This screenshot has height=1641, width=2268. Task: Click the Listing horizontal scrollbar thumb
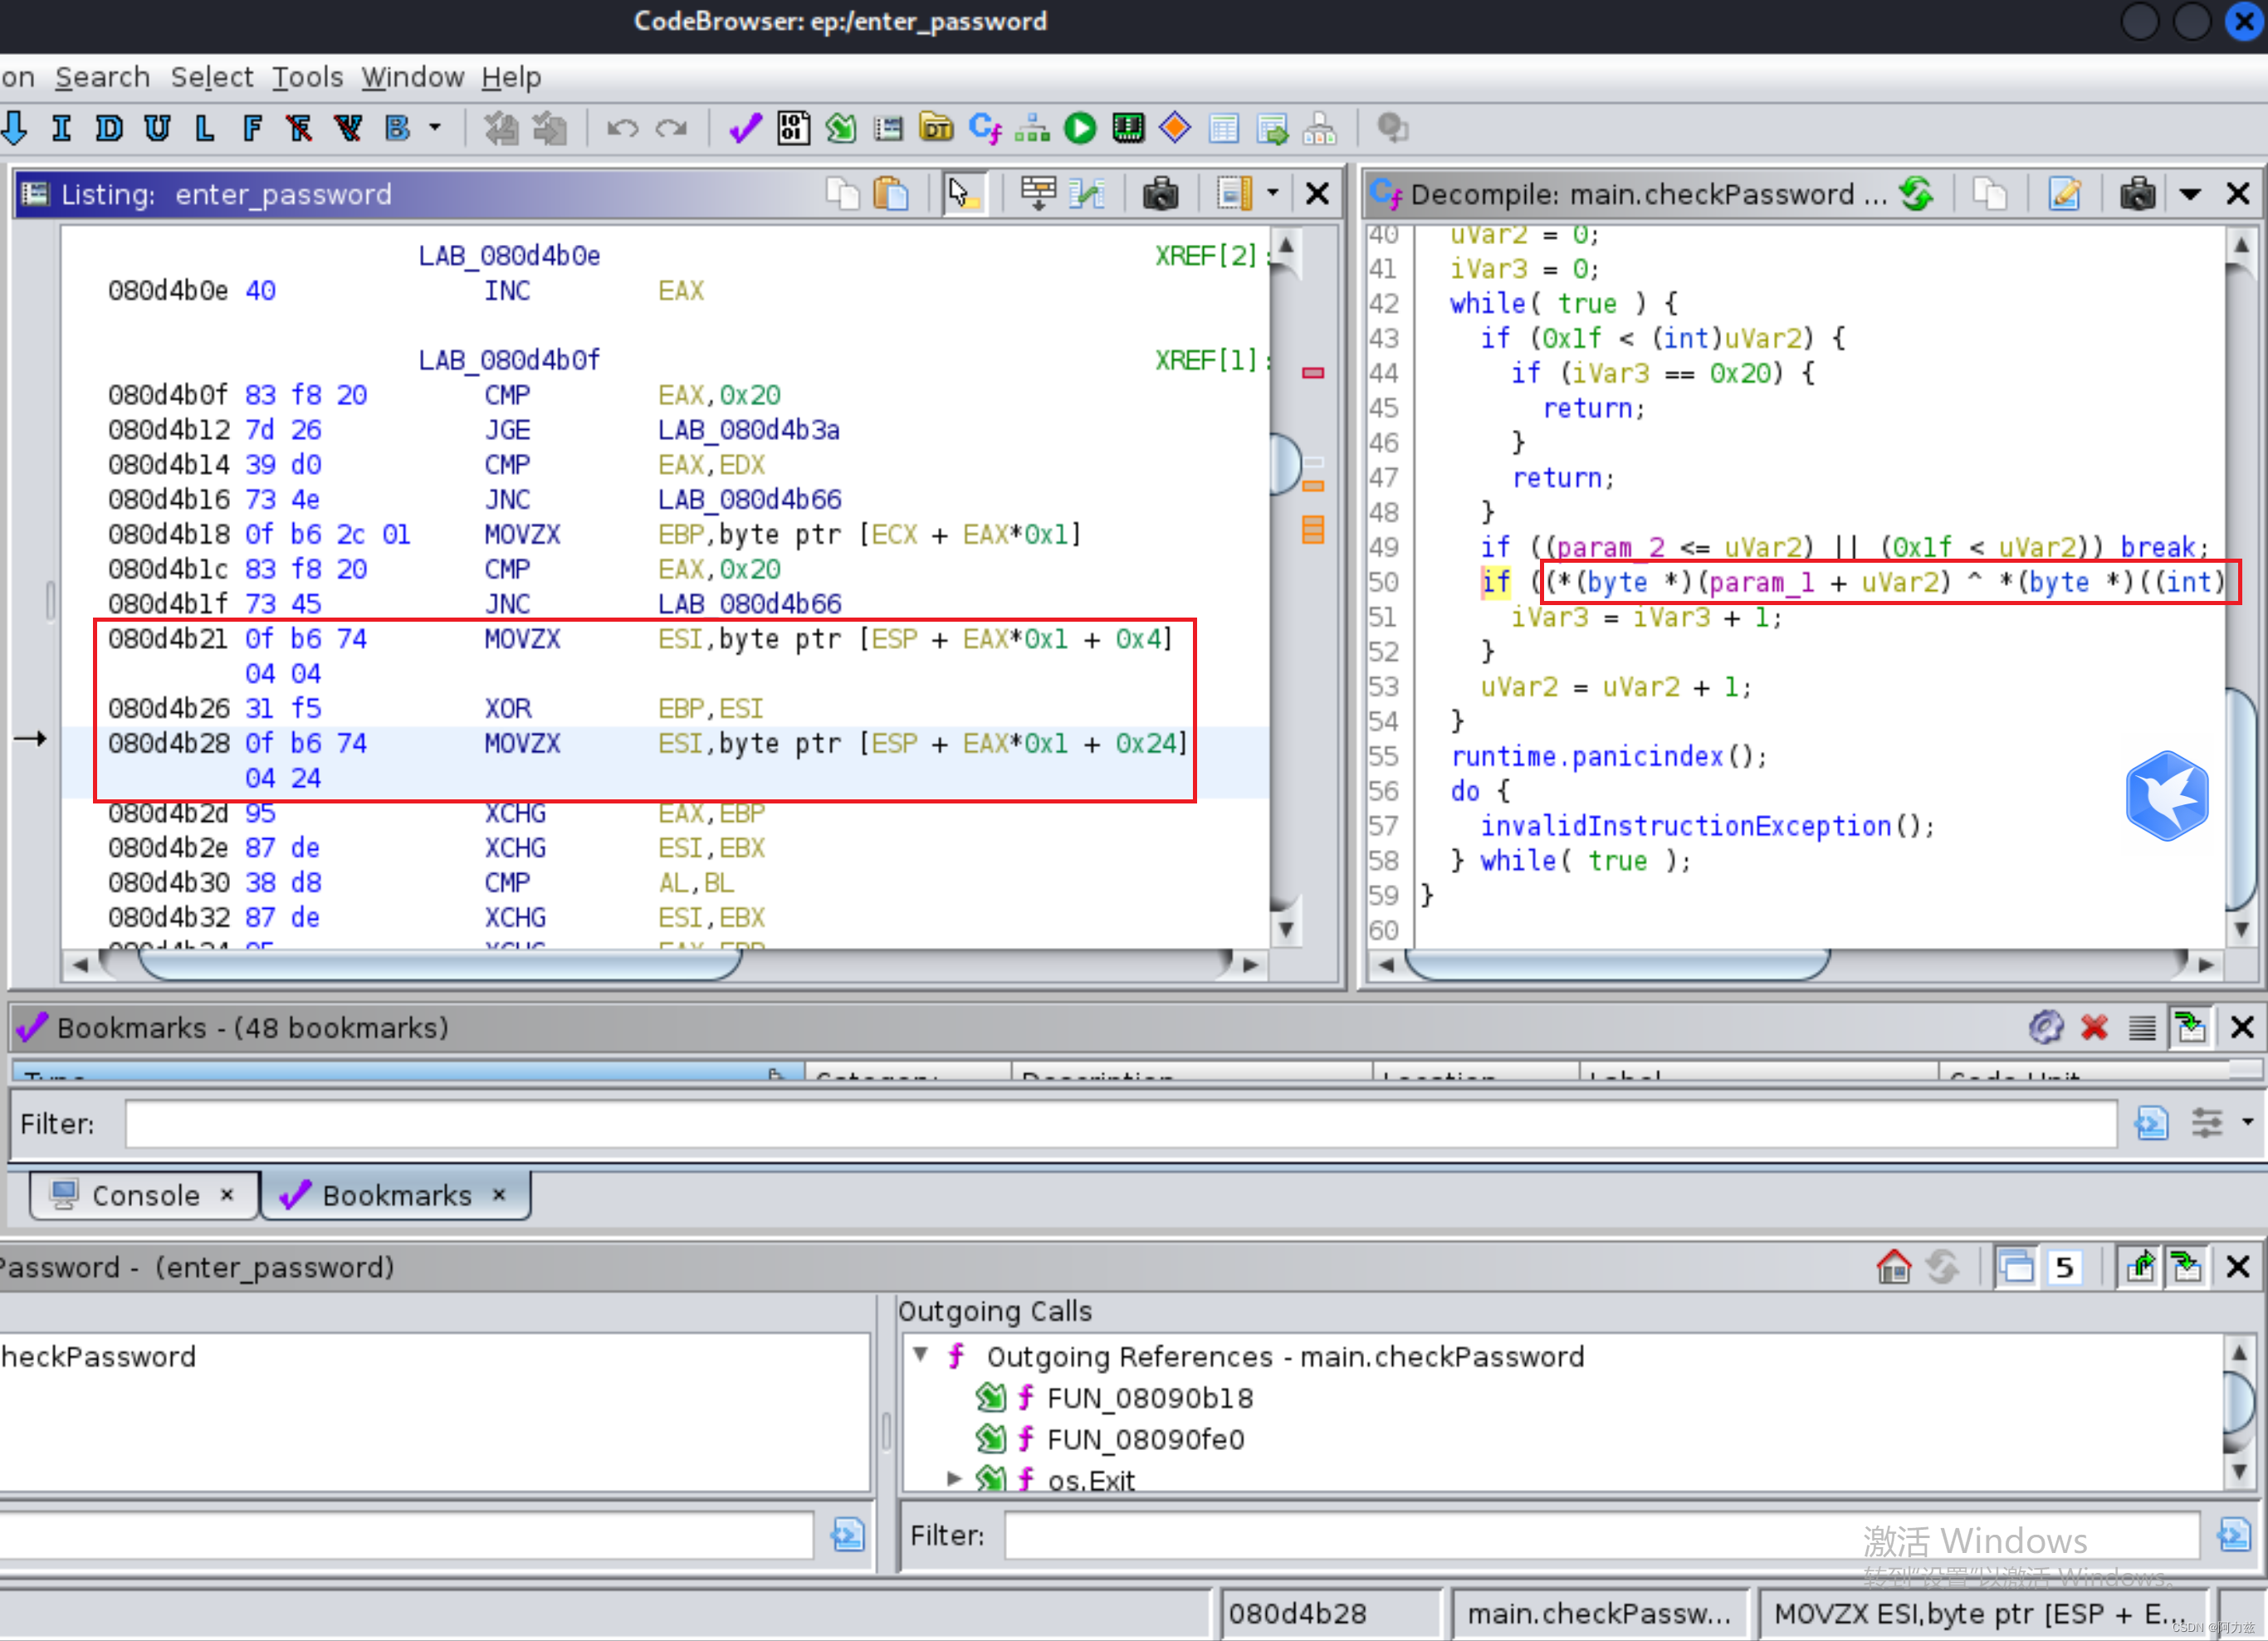coord(440,964)
